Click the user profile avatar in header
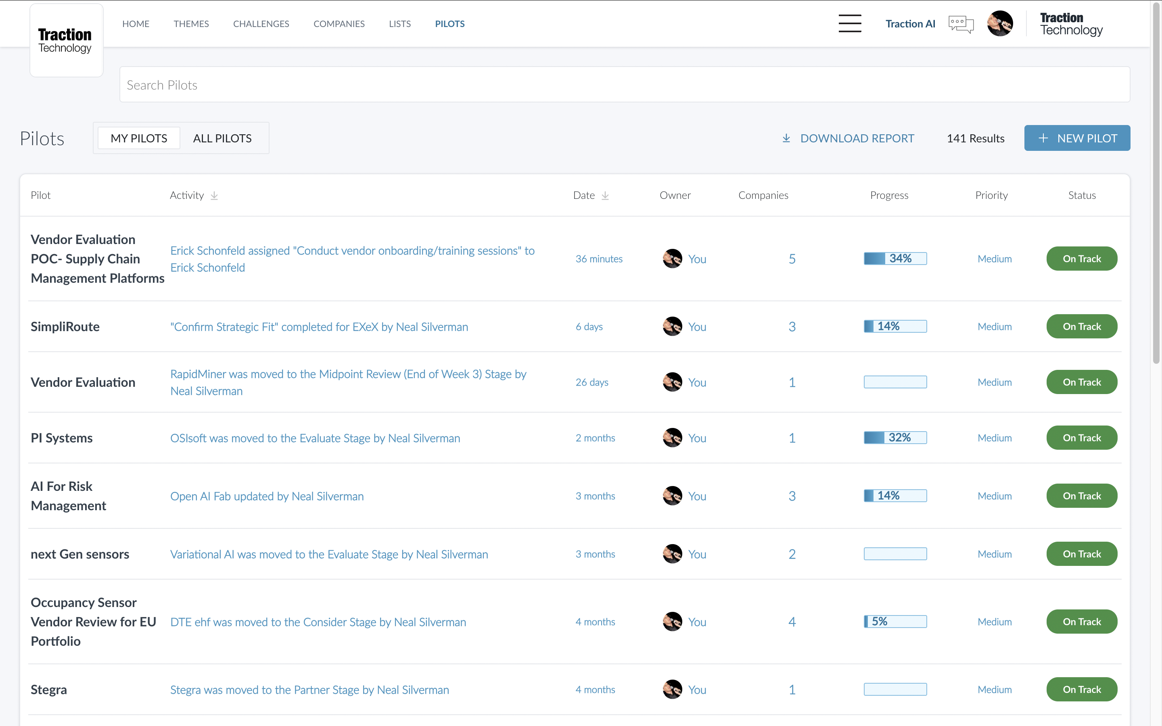Image resolution: width=1162 pixels, height=726 pixels. click(1000, 23)
